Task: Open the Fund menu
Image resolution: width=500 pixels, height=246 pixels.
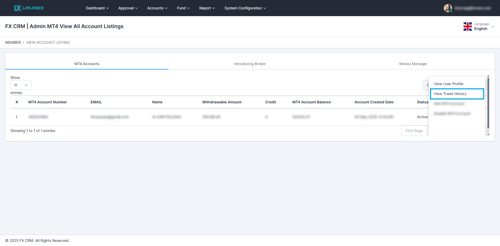Action: coord(183,8)
